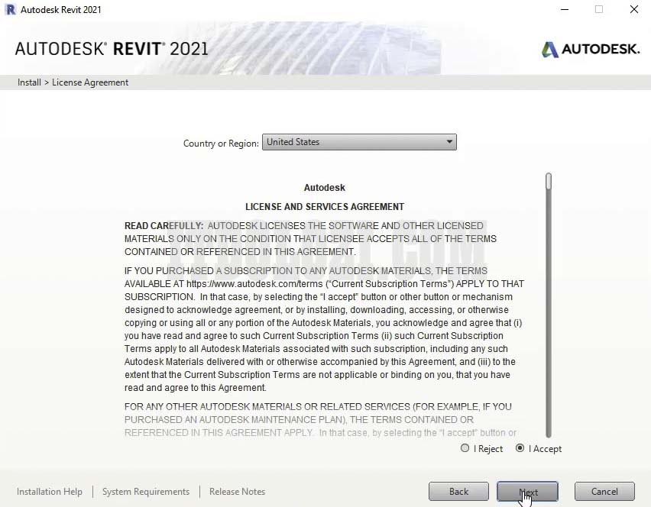Open the Release Notes link
Screen dimensions: 651x507
237,492
